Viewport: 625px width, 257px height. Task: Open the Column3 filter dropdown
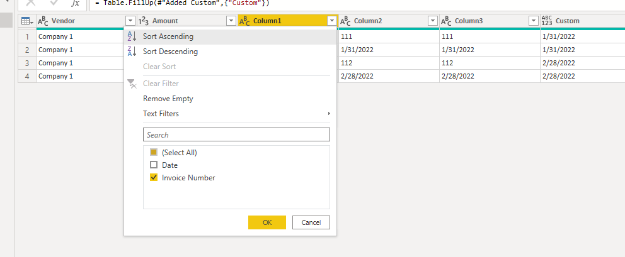click(534, 21)
